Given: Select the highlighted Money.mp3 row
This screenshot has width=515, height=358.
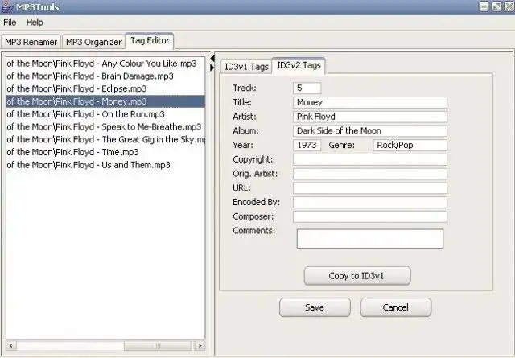Looking at the screenshot, I should coord(105,101).
